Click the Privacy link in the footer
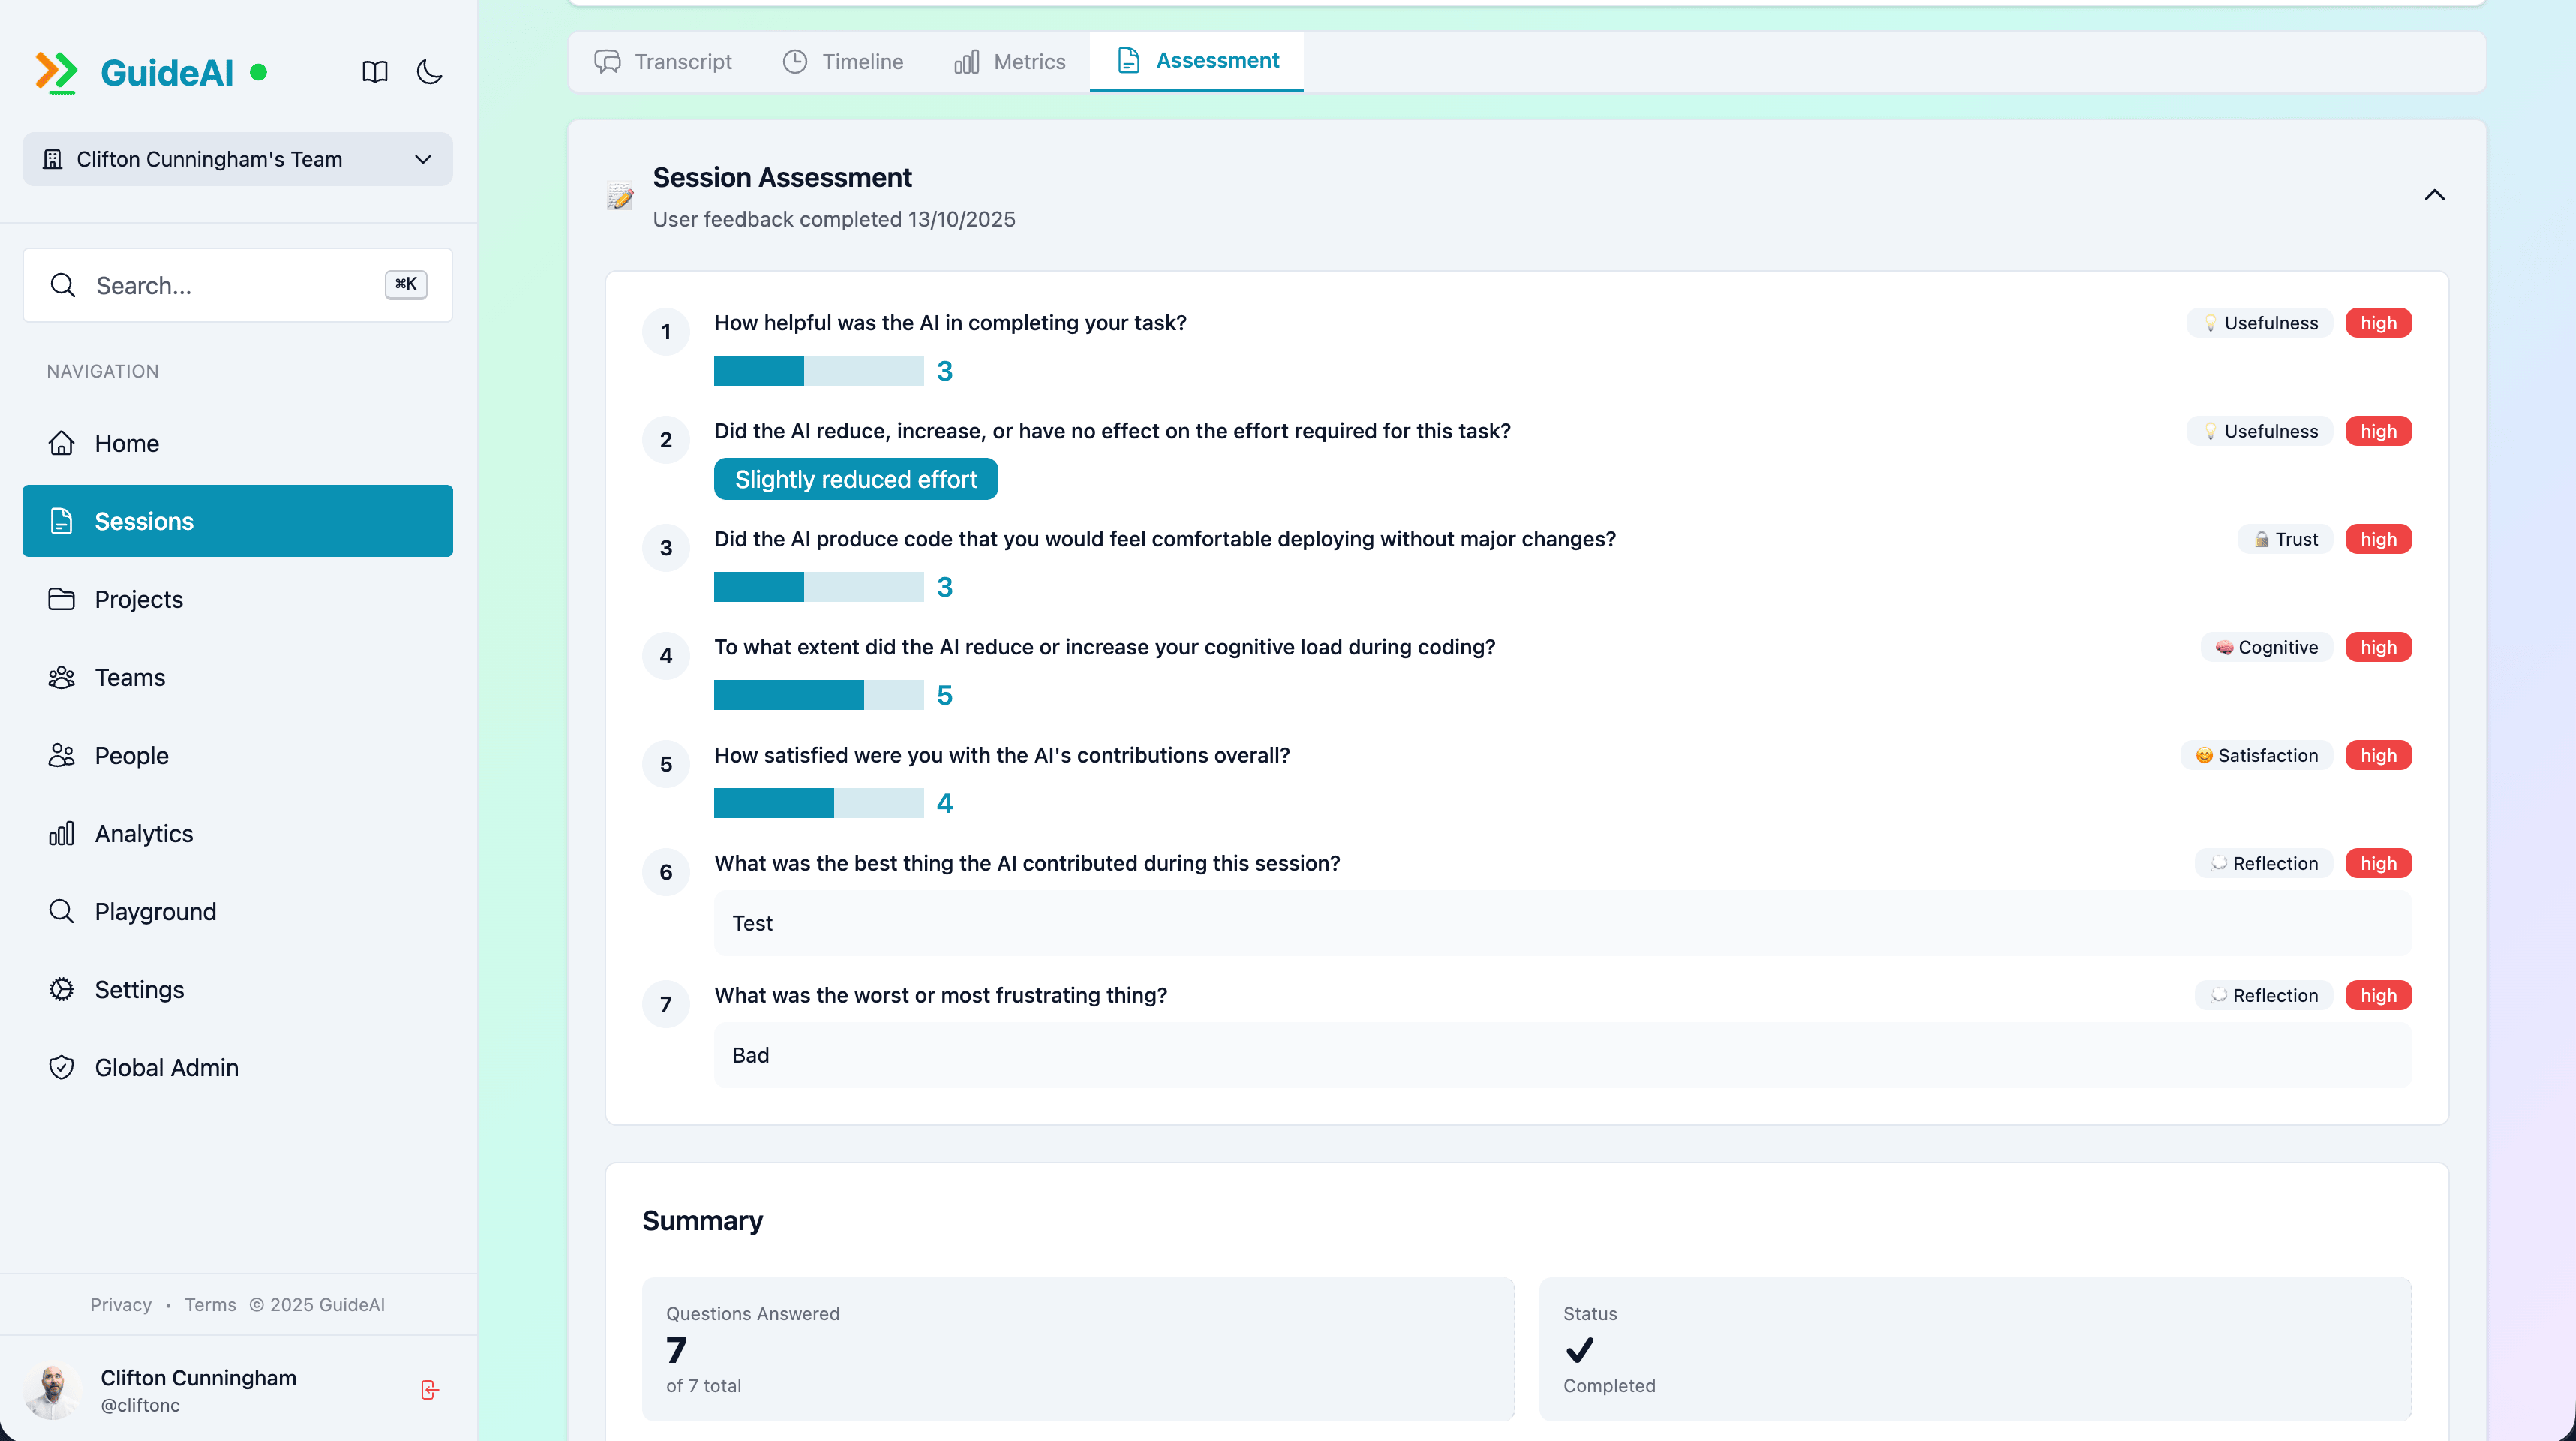Image resolution: width=2576 pixels, height=1441 pixels. (120, 1304)
